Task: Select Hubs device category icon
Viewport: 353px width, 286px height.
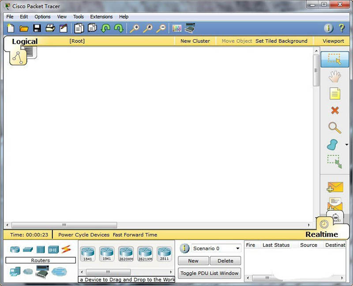Action: coord(41,249)
